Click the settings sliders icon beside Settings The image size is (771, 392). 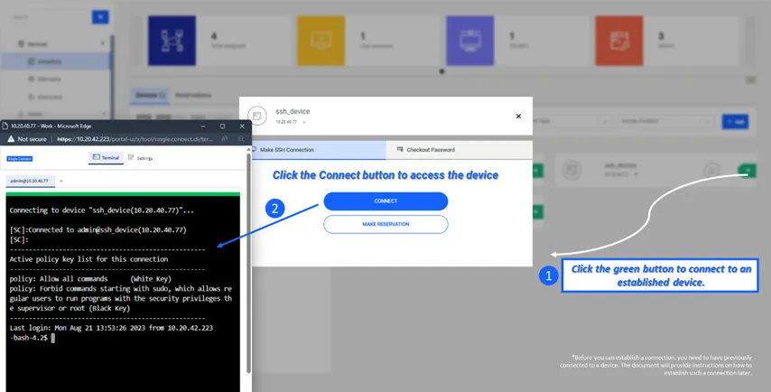click(x=131, y=157)
